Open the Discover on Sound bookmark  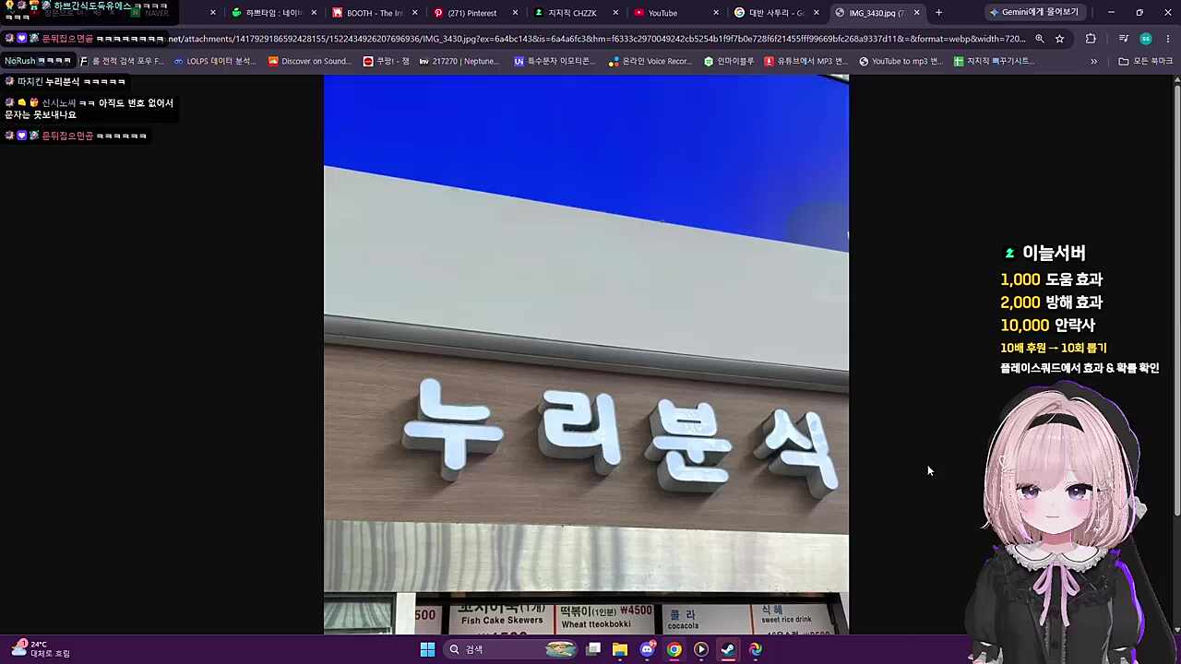click(x=310, y=61)
